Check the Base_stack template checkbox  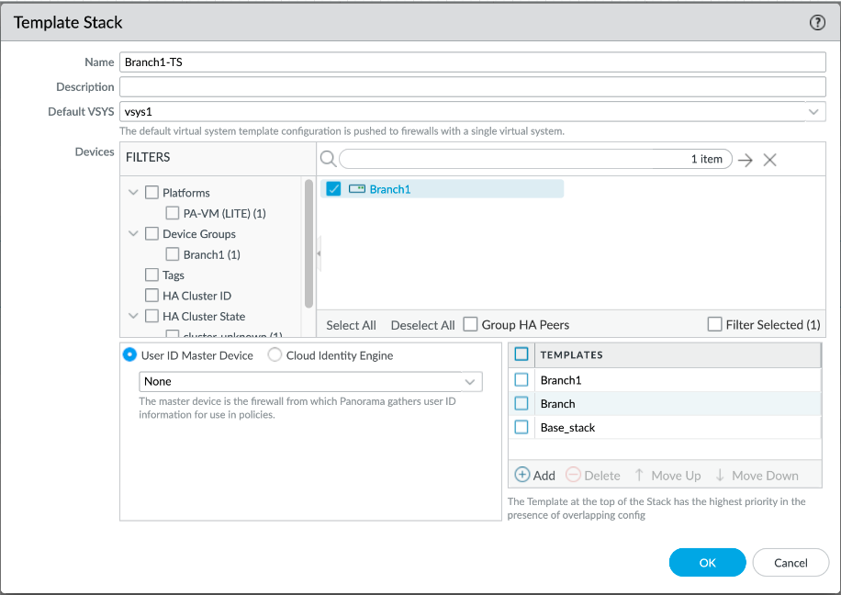pos(521,427)
